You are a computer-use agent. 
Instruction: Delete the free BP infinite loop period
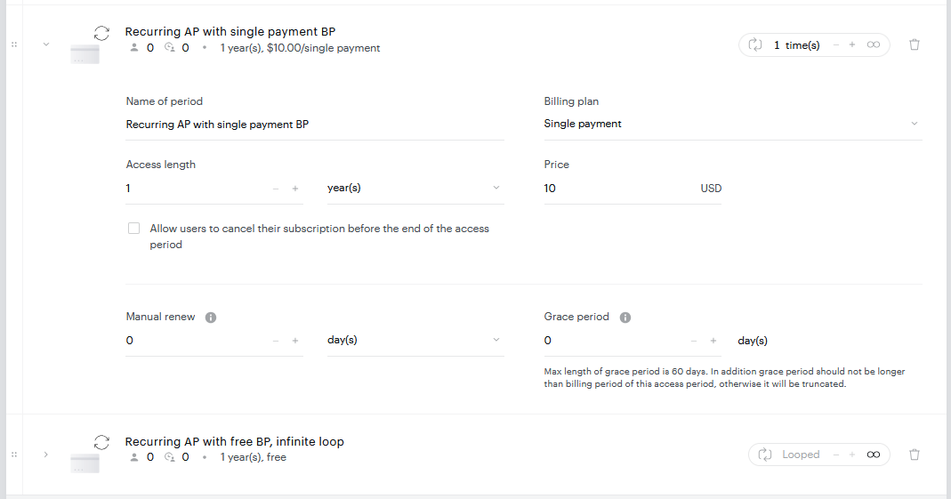tap(914, 455)
